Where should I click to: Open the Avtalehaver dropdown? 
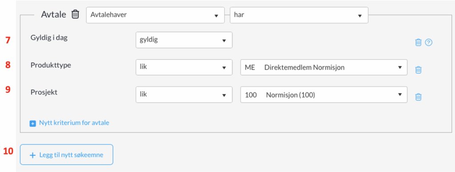(x=156, y=16)
